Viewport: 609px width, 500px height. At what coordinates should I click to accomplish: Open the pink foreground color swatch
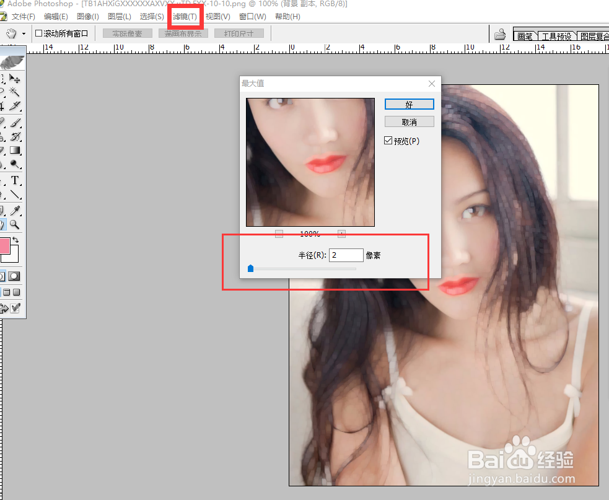(4, 246)
